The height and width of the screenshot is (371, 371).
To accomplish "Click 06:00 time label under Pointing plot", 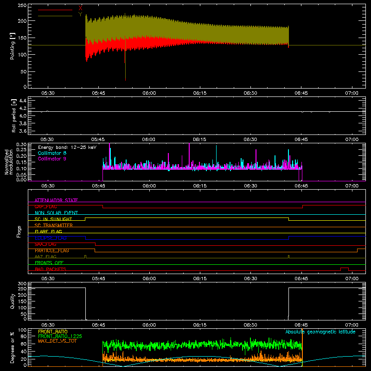I will [149, 93].
